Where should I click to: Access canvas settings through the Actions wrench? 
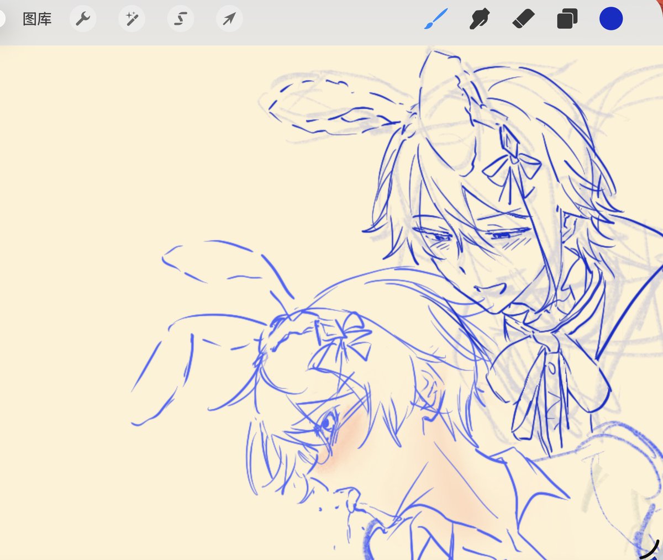[83, 18]
